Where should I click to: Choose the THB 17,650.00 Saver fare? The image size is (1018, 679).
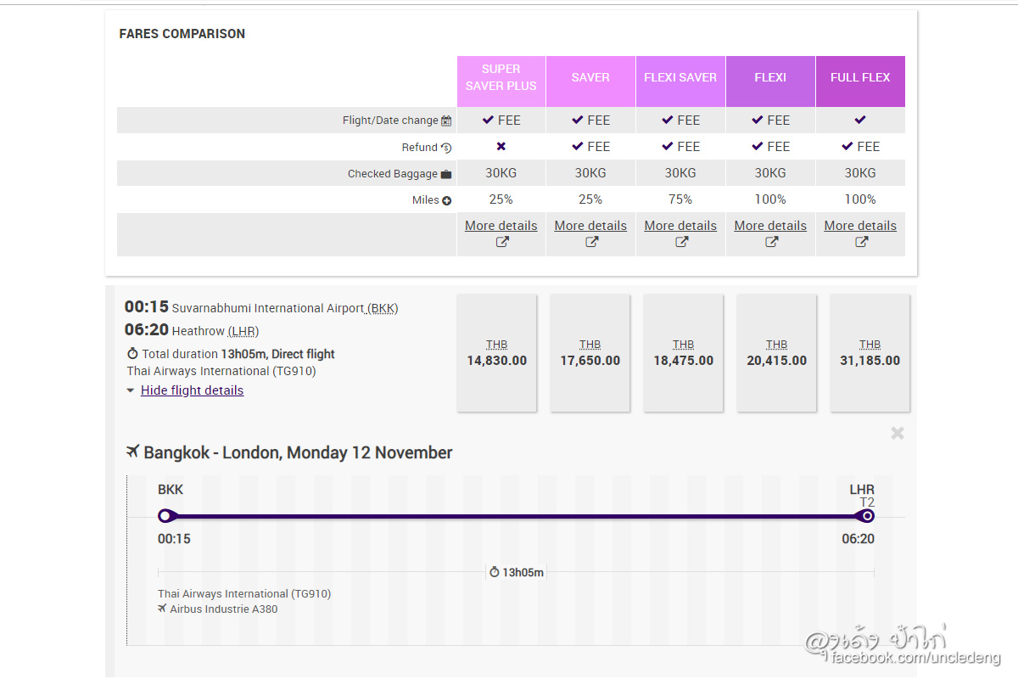pyautogui.click(x=590, y=353)
